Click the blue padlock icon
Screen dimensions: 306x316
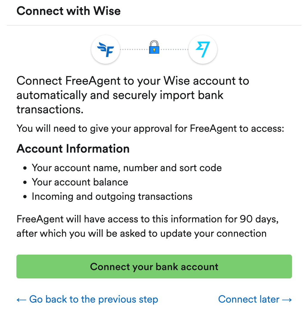tap(154, 48)
